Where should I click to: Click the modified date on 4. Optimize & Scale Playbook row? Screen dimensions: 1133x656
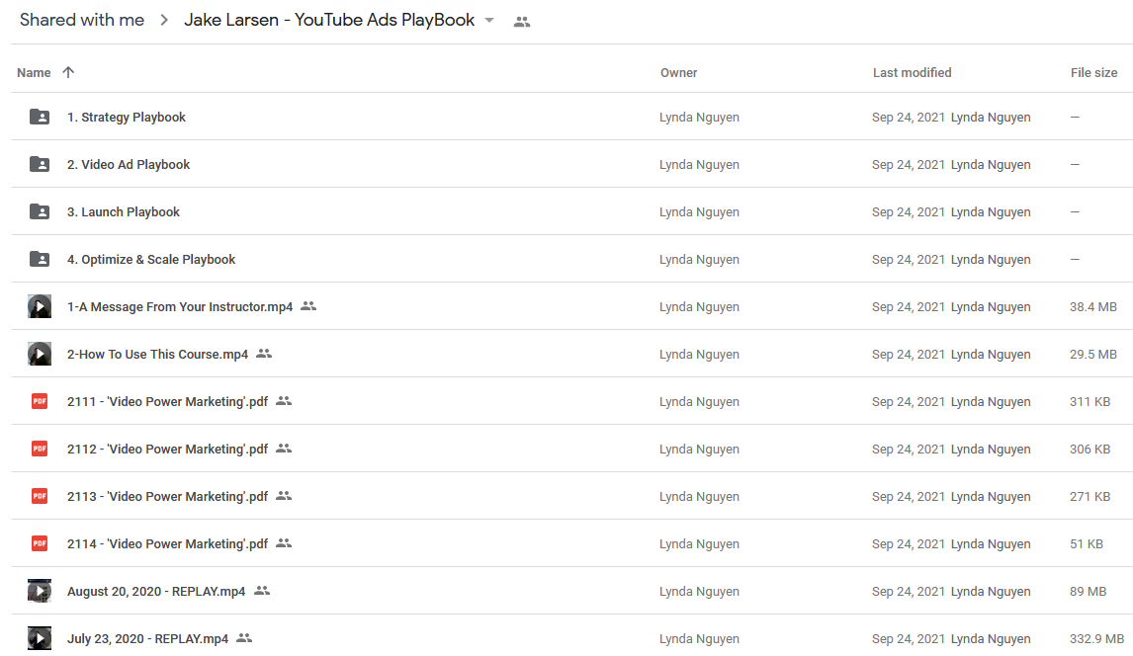pos(909,260)
